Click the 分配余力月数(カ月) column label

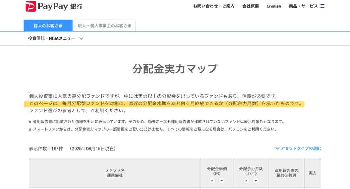(251, 171)
